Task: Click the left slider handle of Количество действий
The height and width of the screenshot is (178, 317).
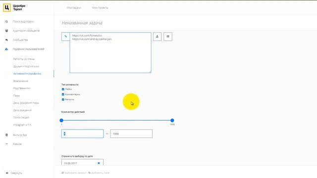Action: coord(61,121)
